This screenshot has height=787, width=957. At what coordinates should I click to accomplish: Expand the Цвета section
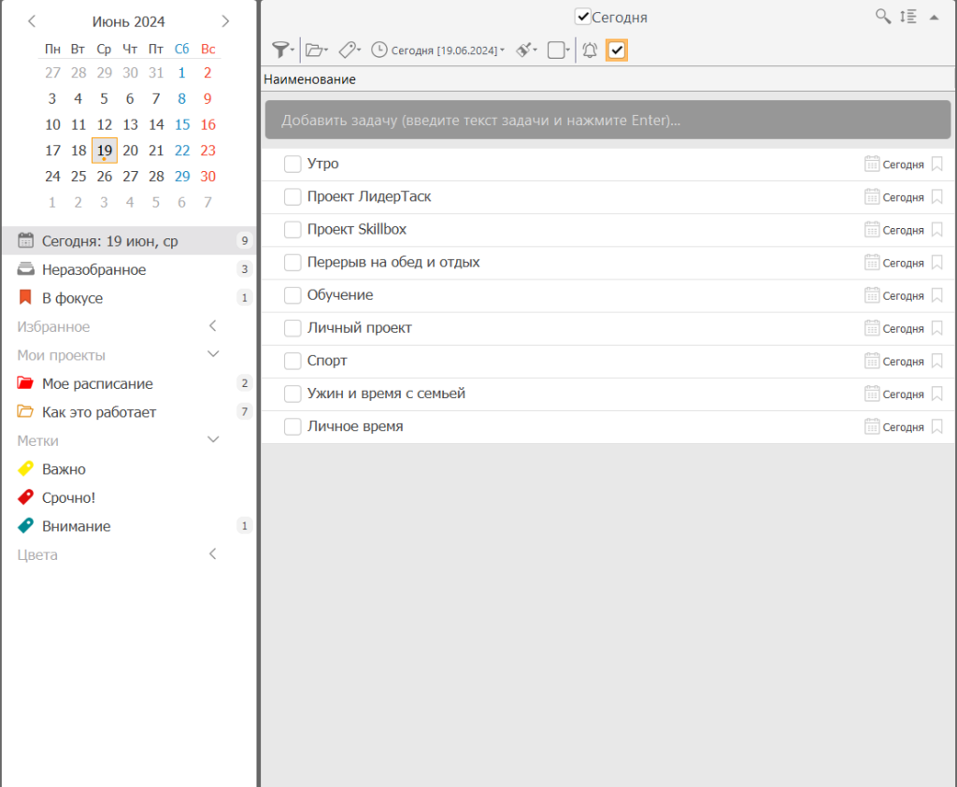click(213, 554)
